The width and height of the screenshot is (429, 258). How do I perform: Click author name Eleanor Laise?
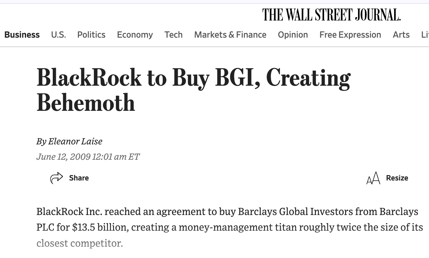[75, 141]
